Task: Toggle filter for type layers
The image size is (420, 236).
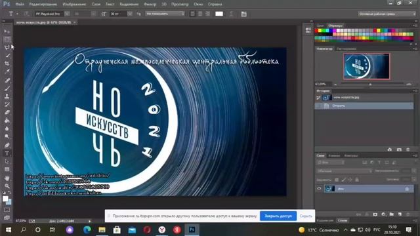Action: 379,163
